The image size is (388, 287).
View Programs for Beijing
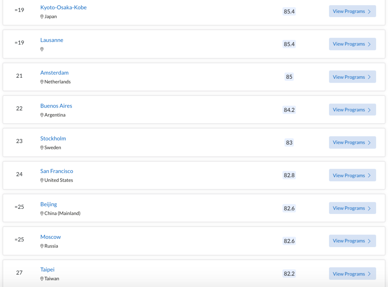[352, 208]
